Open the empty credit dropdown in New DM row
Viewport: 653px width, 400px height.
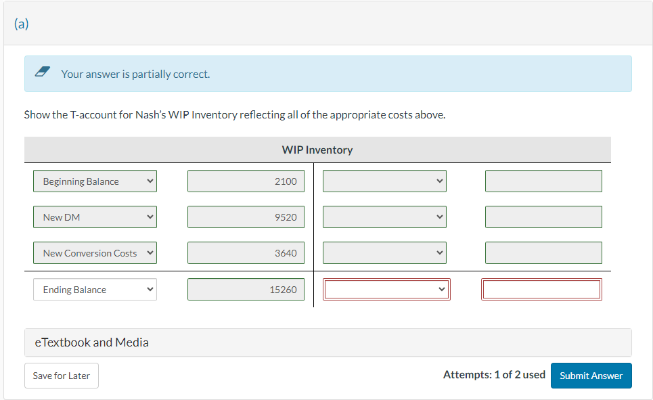click(384, 217)
